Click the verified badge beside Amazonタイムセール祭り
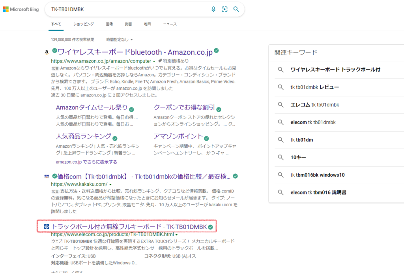Viewport: 404px width, 273px height. point(131,109)
